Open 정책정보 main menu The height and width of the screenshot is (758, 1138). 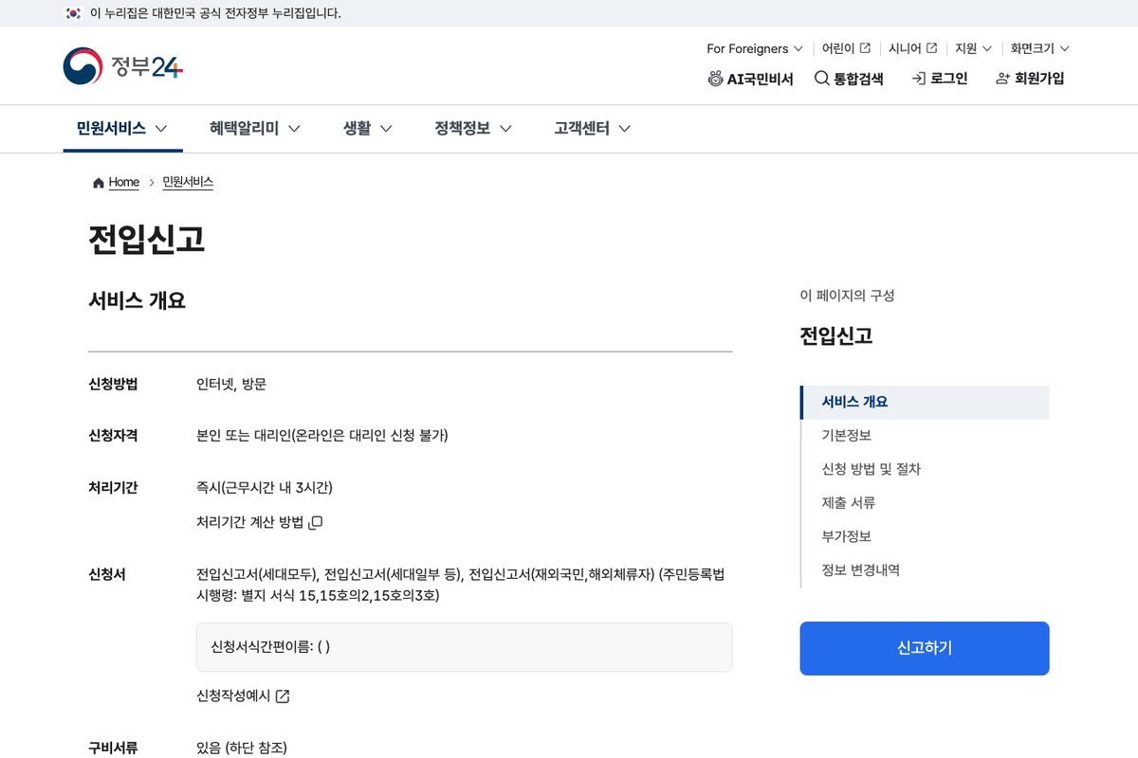473,128
